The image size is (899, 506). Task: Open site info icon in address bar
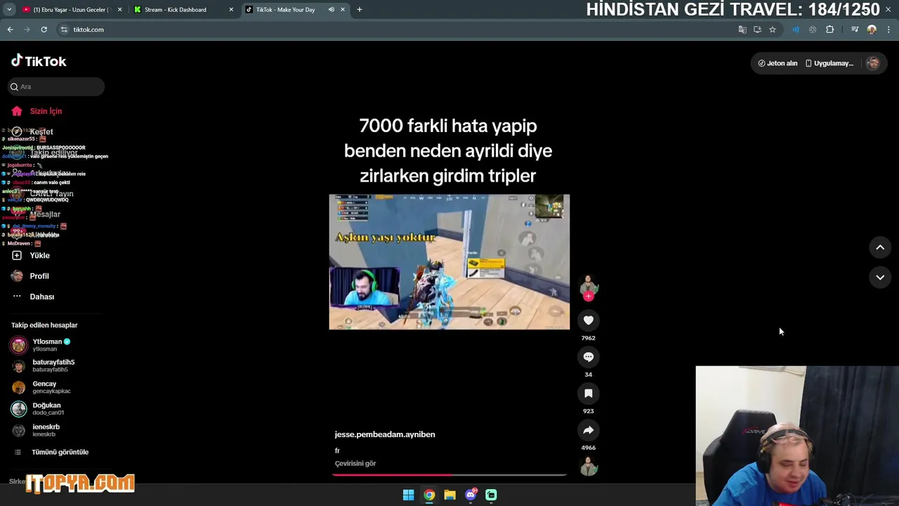[64, 30]
